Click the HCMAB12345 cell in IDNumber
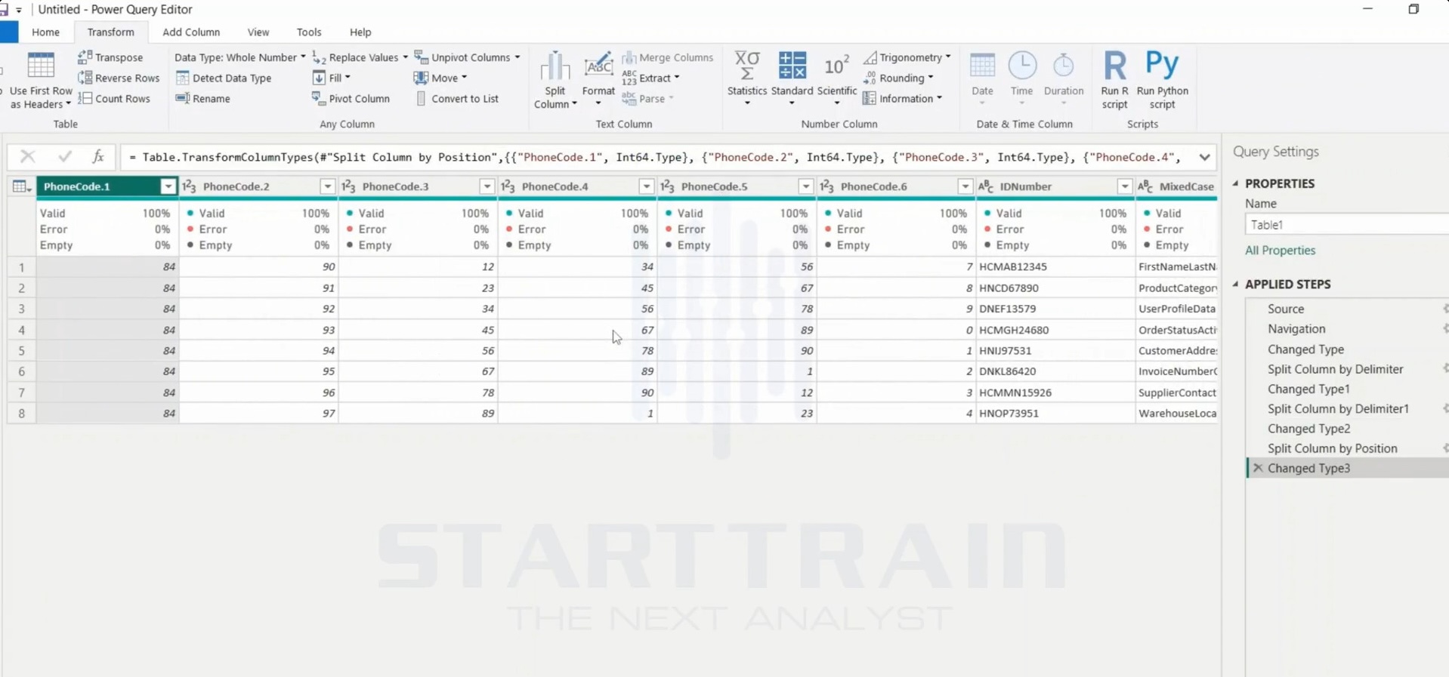The image size is (1449, 677). (1055, 266)
